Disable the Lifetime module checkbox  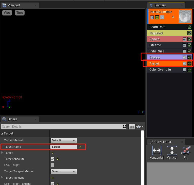[x=184, y=45]
